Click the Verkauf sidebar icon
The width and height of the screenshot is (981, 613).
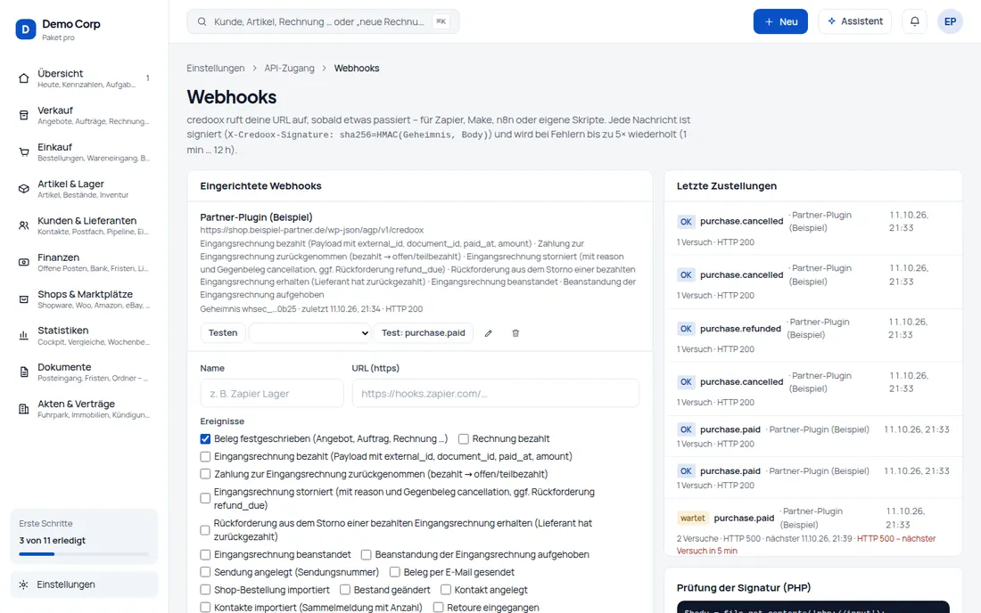(24, 115)
